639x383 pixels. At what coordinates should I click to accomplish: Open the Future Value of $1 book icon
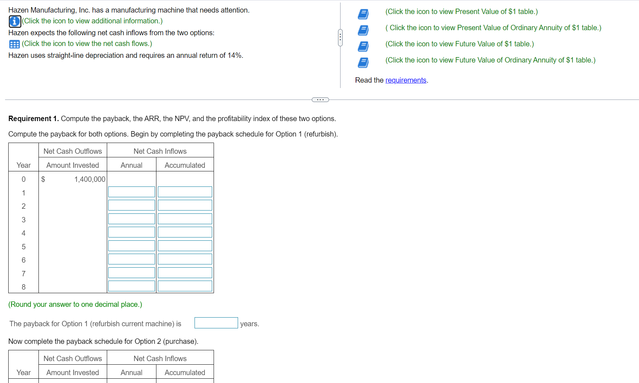click(363, 46)
